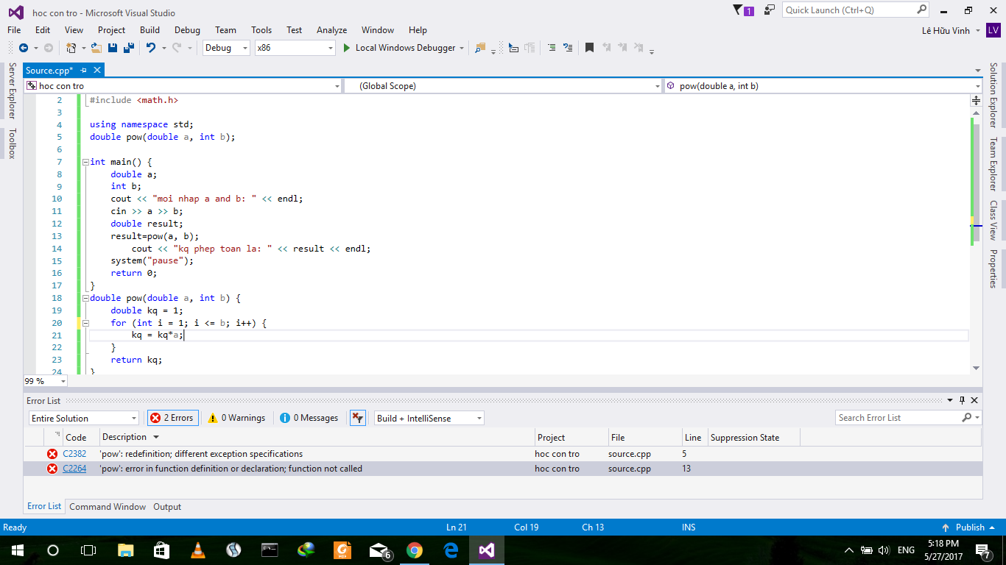
Task: Toggle the 2 Errors filter button
Action: coord(172,418)
